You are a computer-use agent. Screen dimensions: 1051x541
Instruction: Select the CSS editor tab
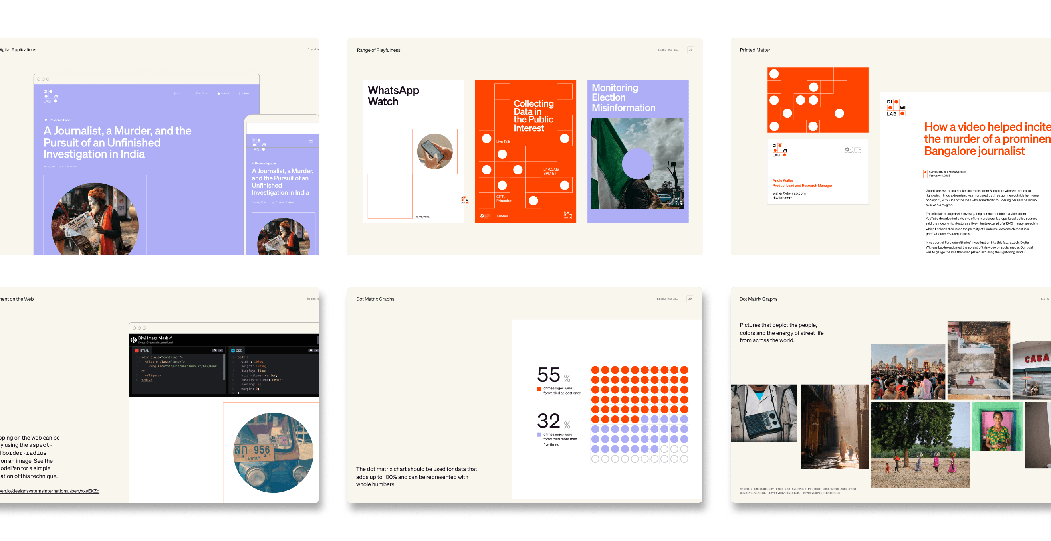click(237, 351)
